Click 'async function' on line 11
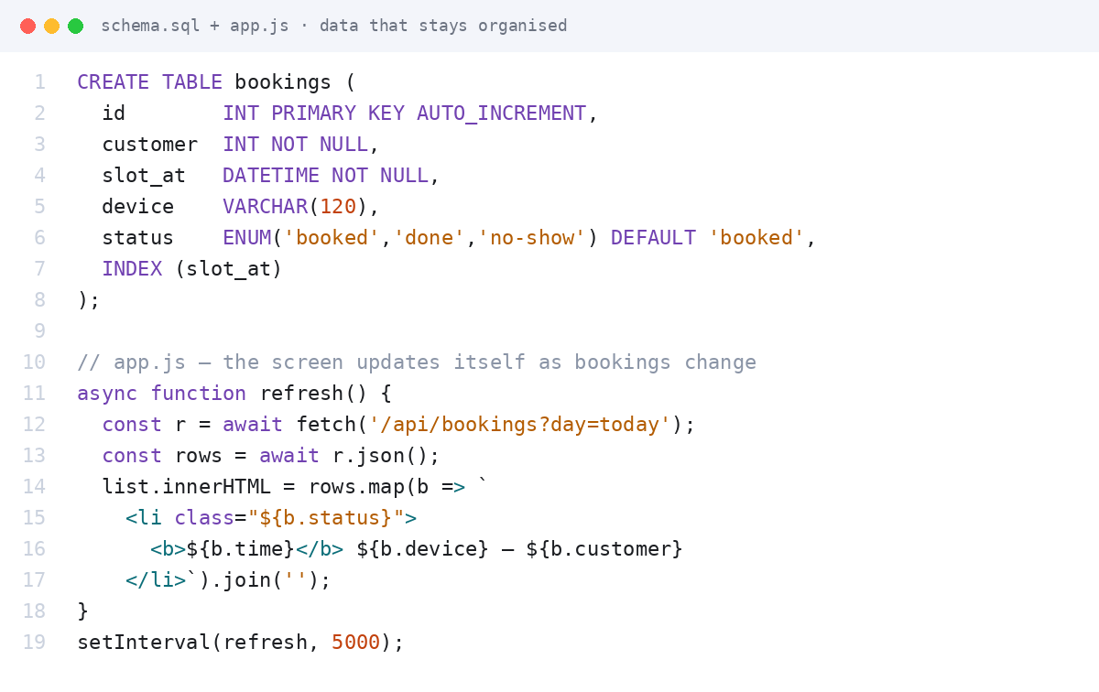This screenshot has width=1099, height=692. pyautogui.click(x=161, y=394)
